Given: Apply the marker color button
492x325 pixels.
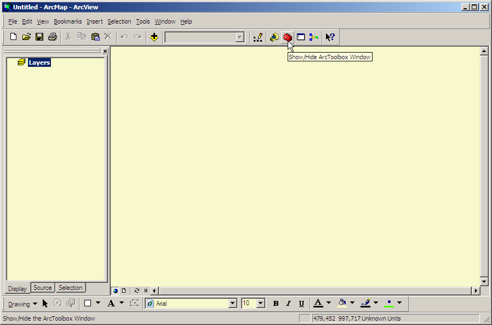Looking at the screenshot, I should pos(389,303).
